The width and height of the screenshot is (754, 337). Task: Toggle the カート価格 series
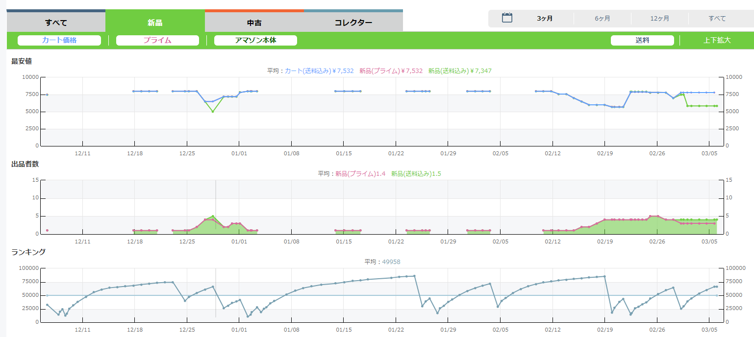pos(59,40)
